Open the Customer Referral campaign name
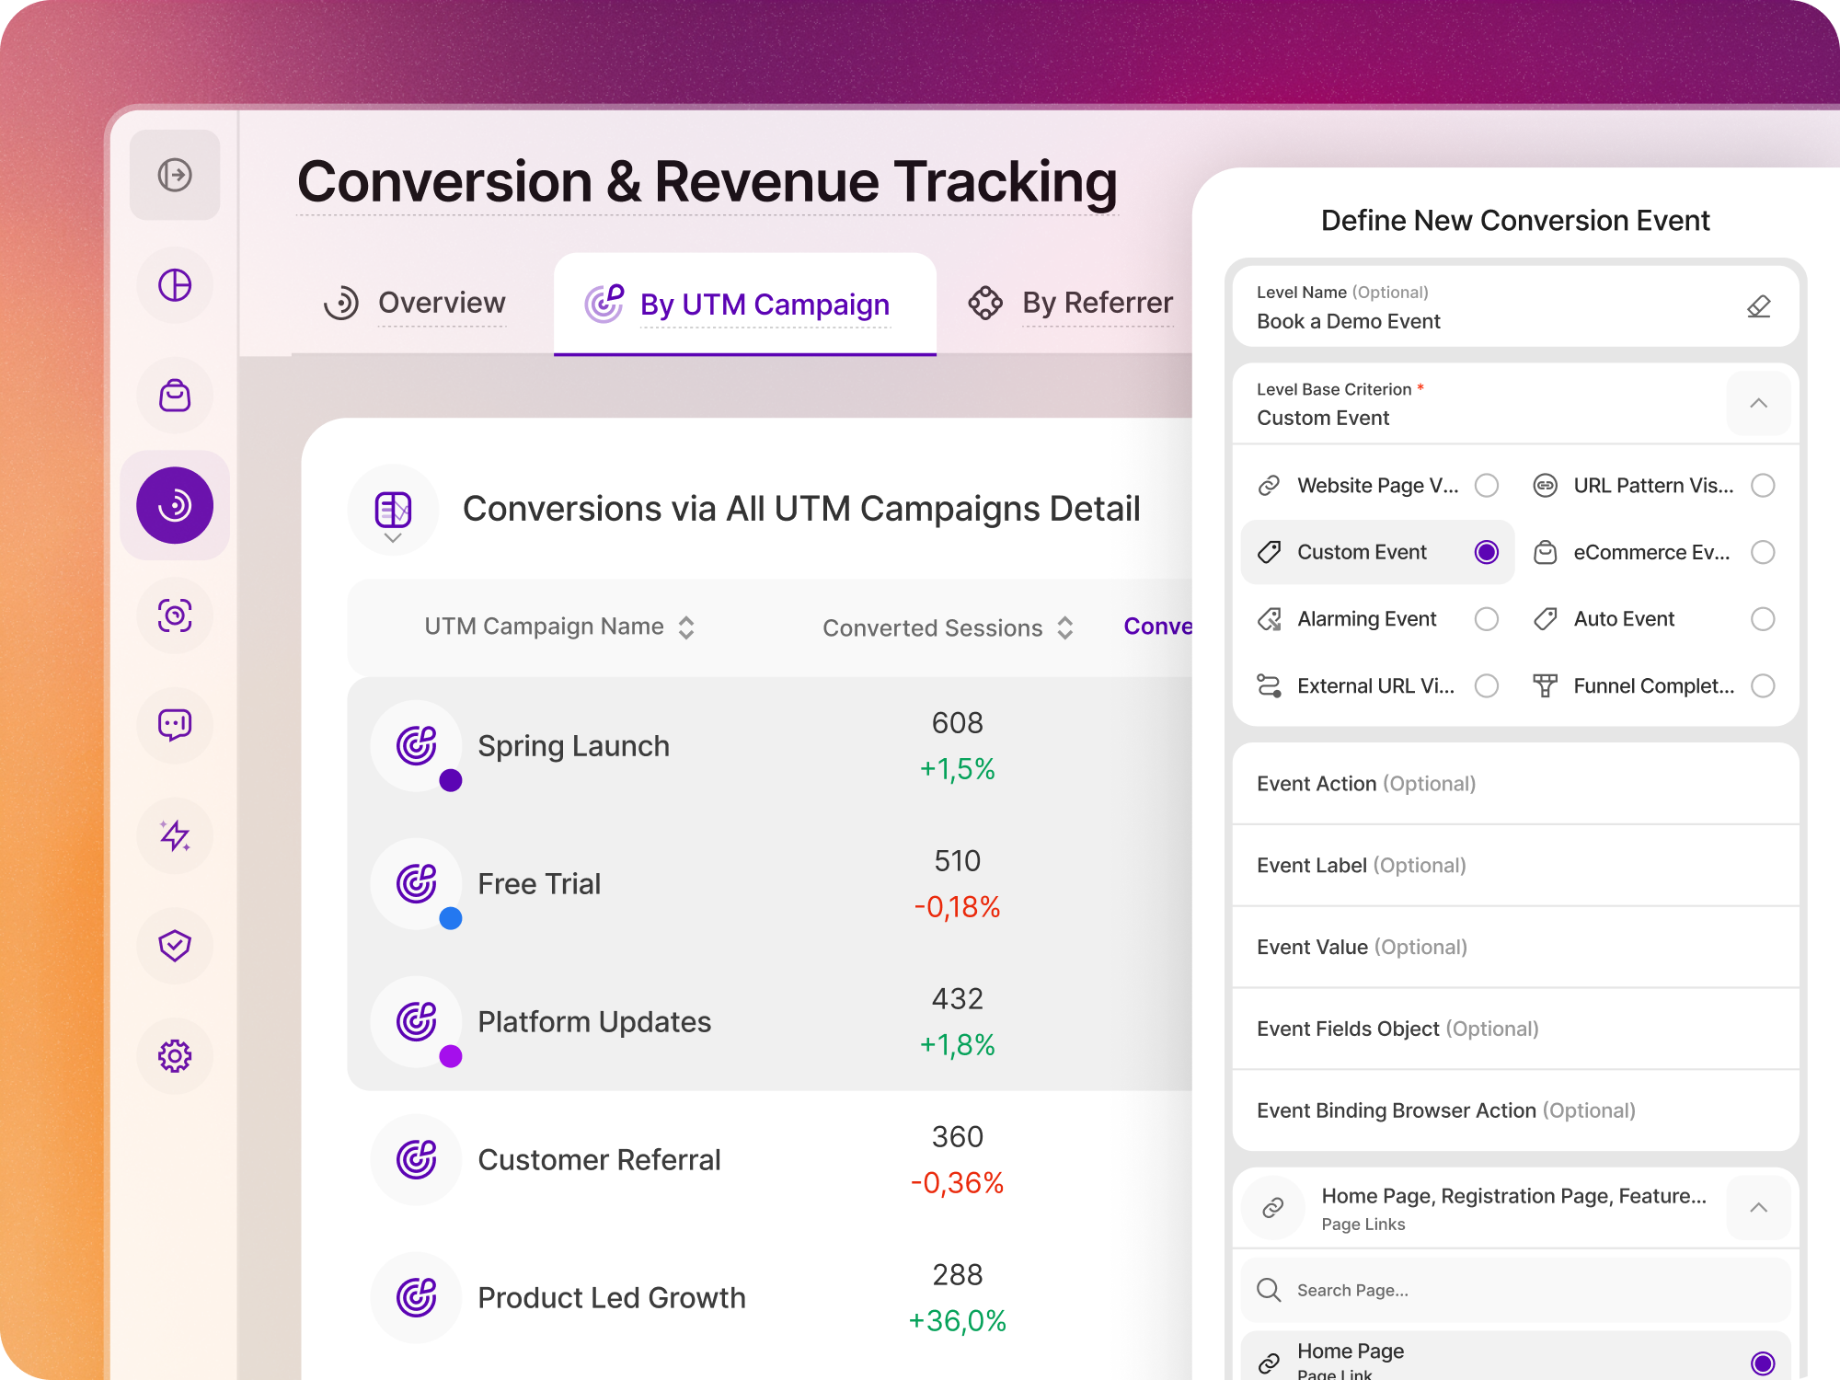Viewport: 1840px width, 1380px height. 599,1160
